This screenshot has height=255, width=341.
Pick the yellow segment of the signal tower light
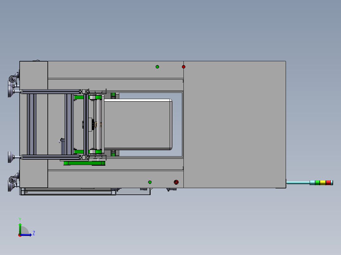pyautogui.click(x=323, y=183)
